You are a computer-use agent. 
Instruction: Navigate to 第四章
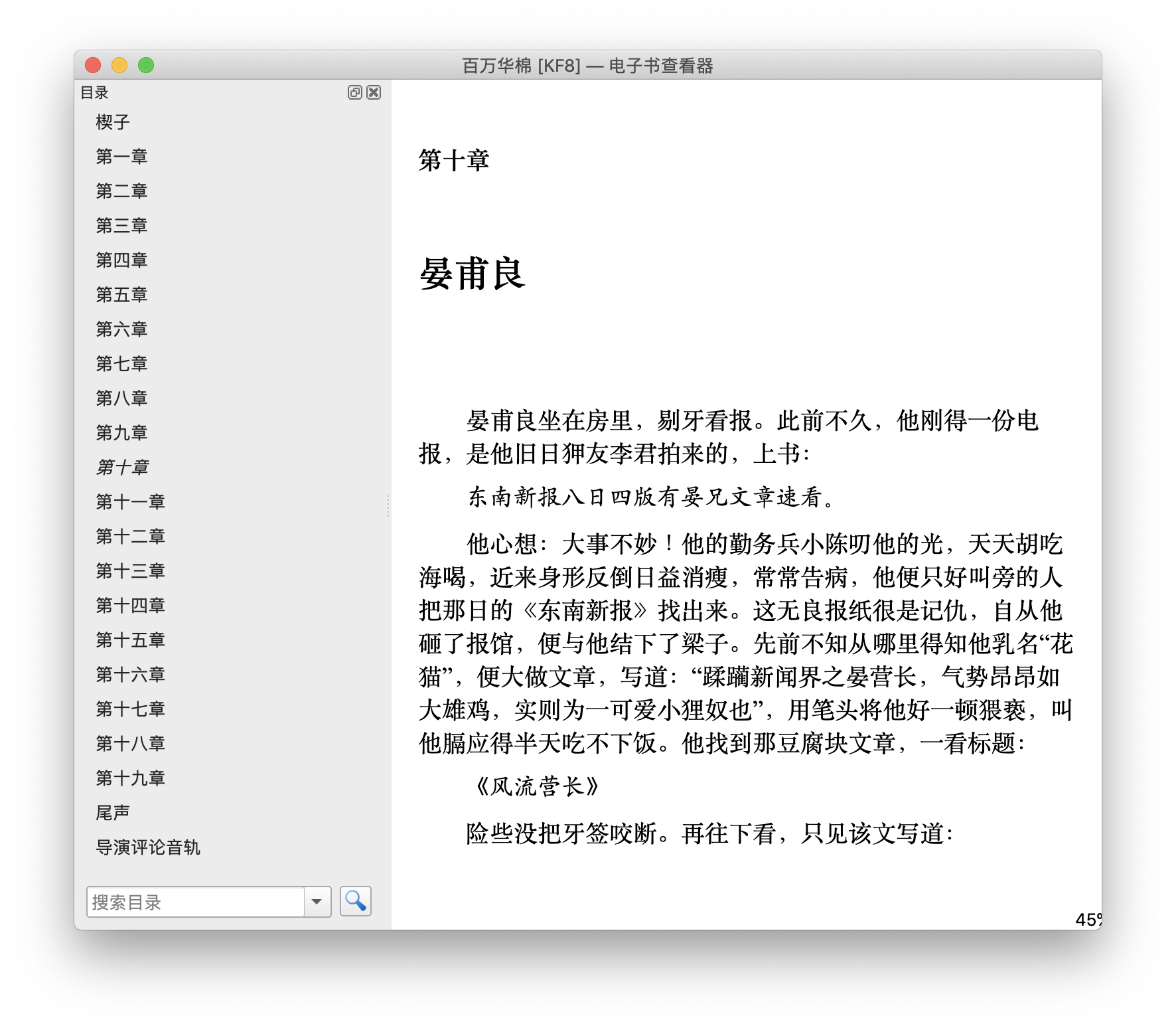click(121, 260)
